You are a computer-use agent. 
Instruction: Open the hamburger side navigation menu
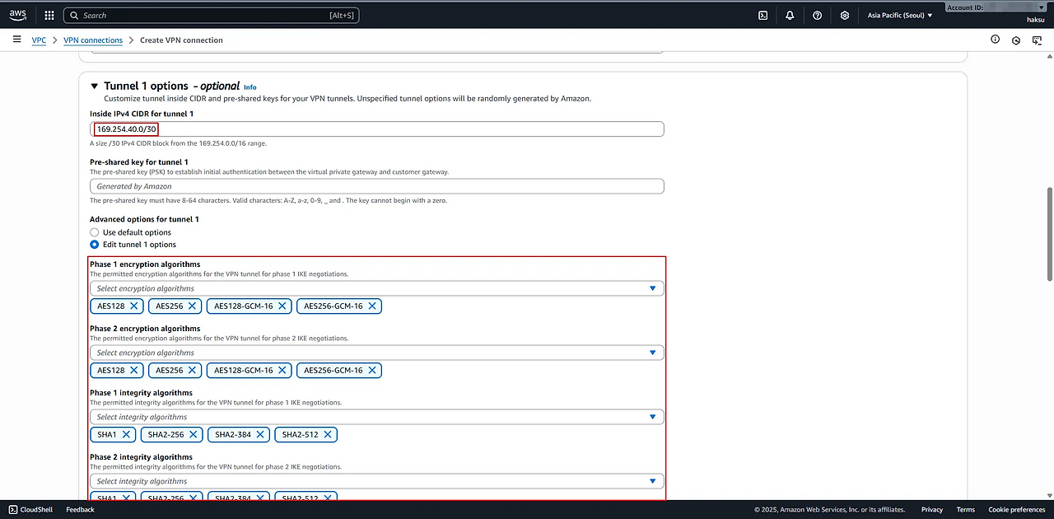pos(16,40)
